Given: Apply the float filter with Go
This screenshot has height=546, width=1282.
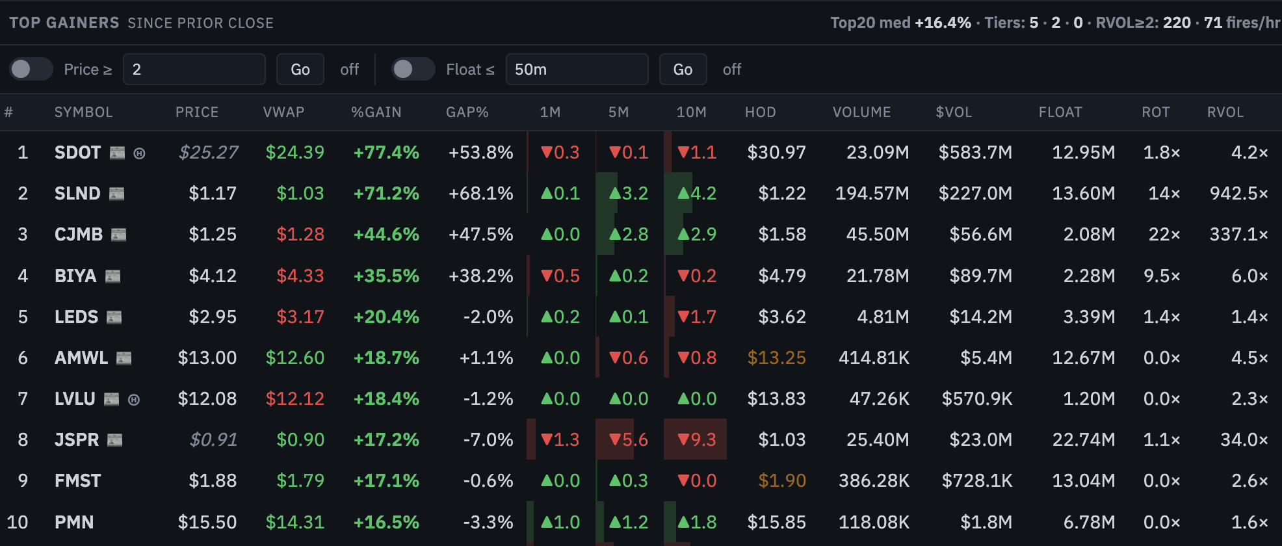Looking at the screenshot, I should point(683,69).
